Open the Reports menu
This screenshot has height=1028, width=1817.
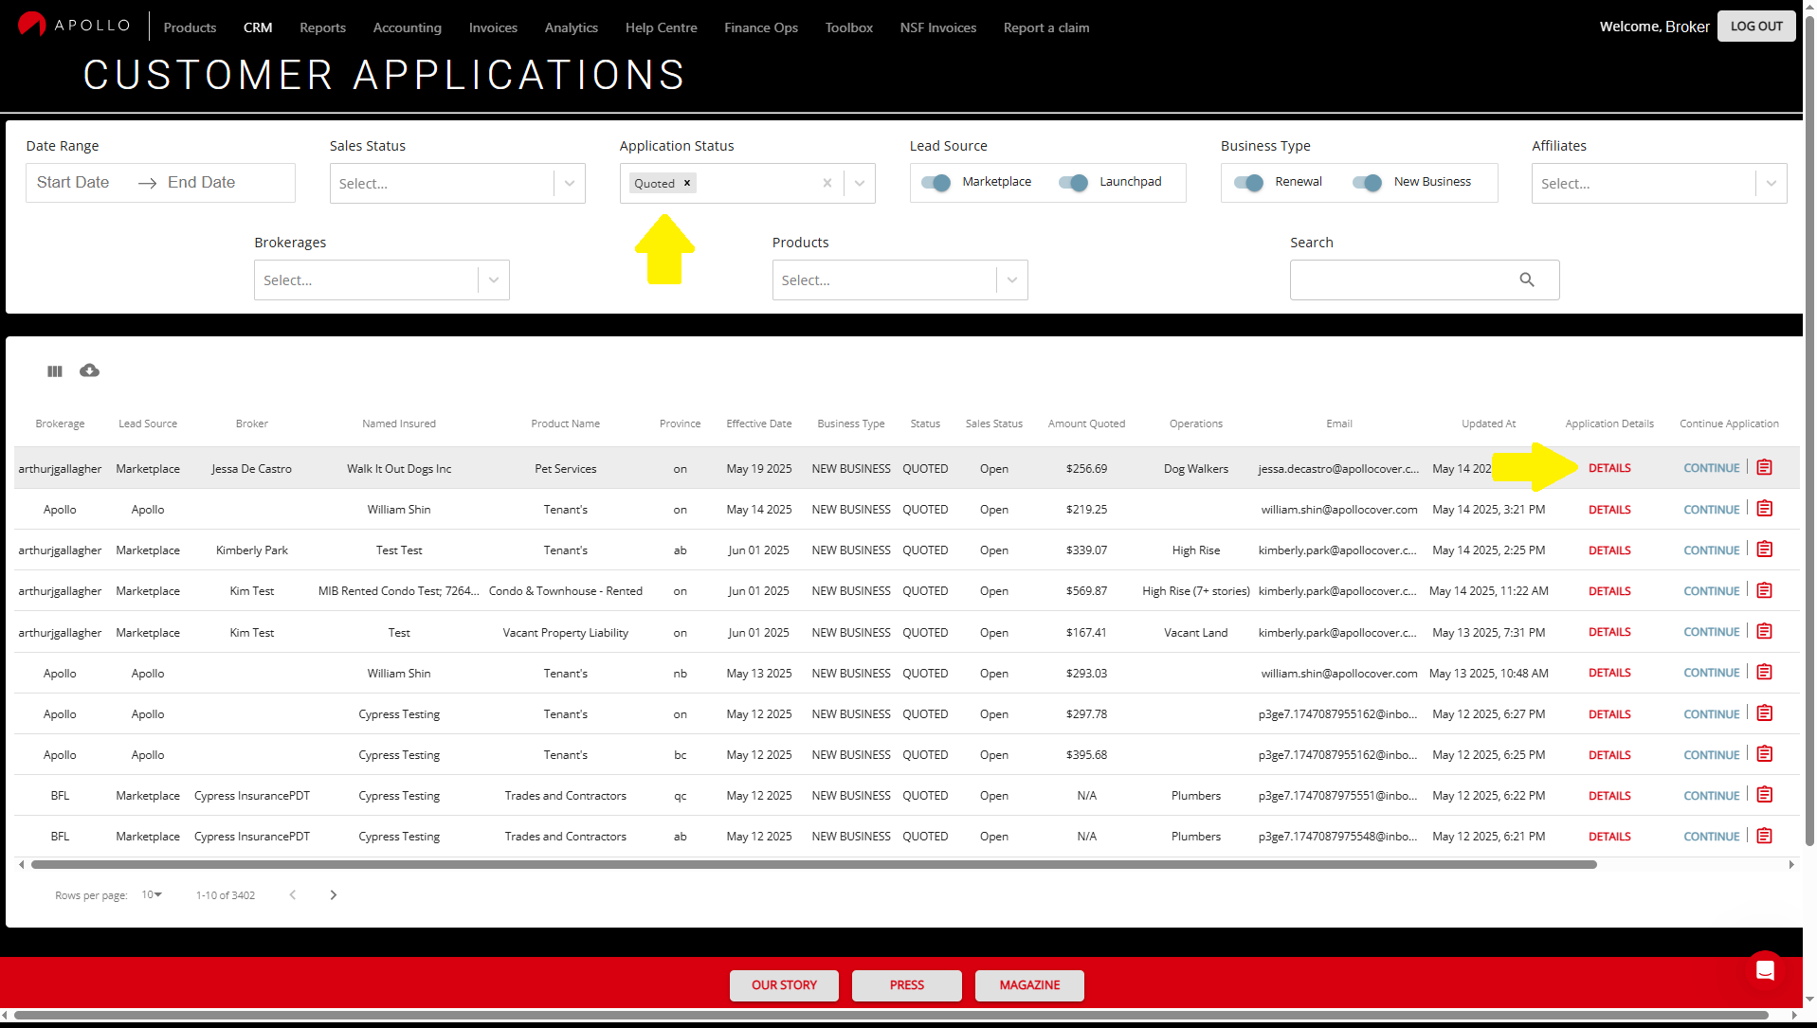click(x=322, y=27)
